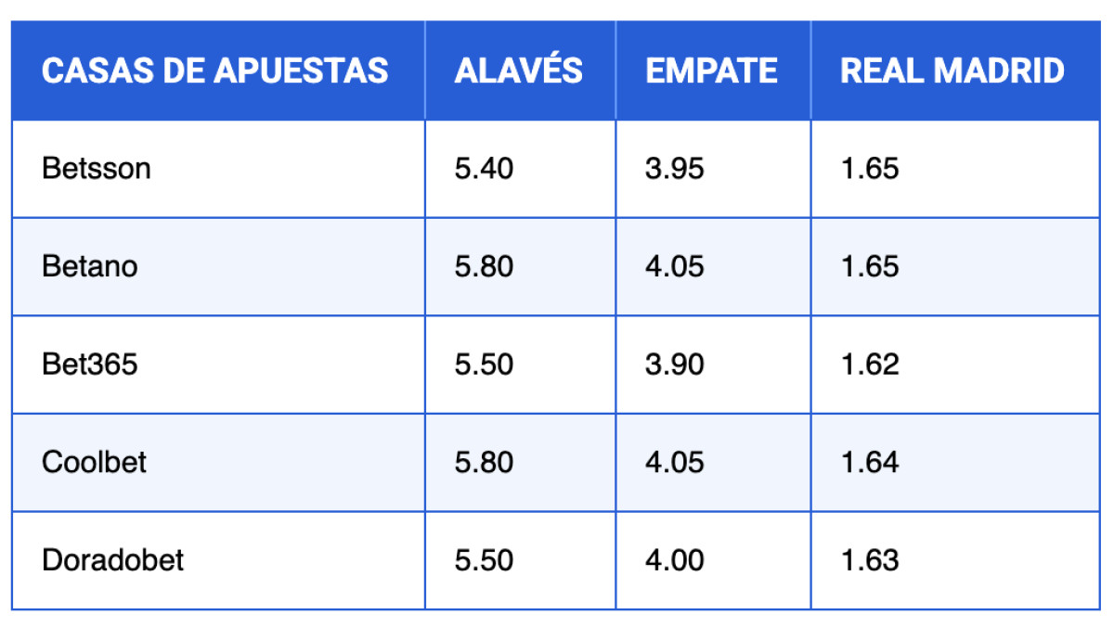This screenshot has width=1114, height=640.
Task: Click Betsson's draw odds 3.95
Action: tap(675, 169)
